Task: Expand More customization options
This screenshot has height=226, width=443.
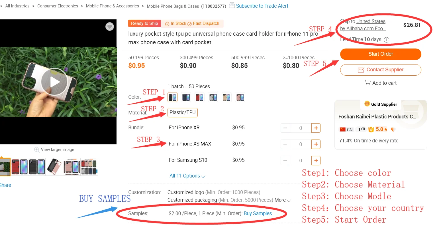Action: (x=283, y=200)
